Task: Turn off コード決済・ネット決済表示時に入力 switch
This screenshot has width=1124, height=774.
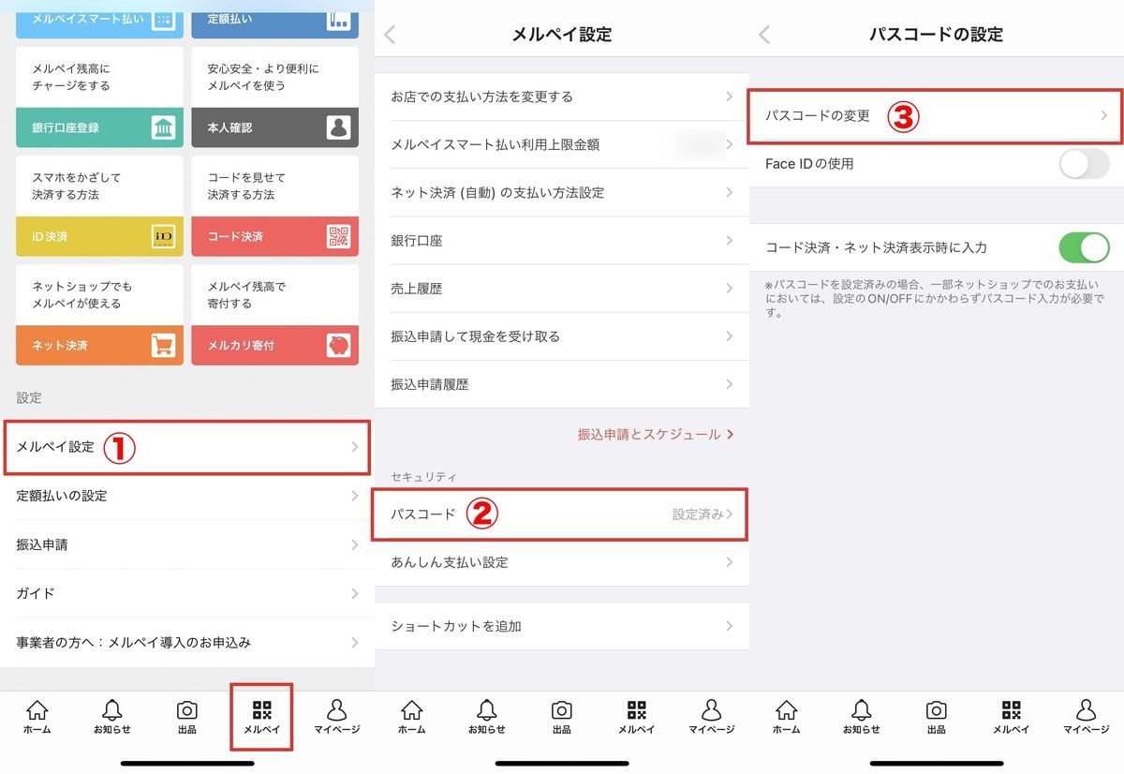Action: 1084,248
